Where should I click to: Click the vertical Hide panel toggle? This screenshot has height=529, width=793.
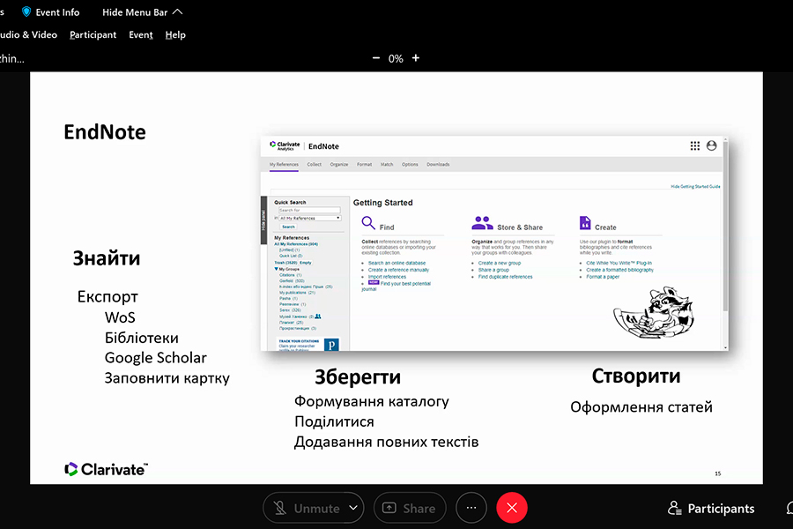tap(263, 220)
